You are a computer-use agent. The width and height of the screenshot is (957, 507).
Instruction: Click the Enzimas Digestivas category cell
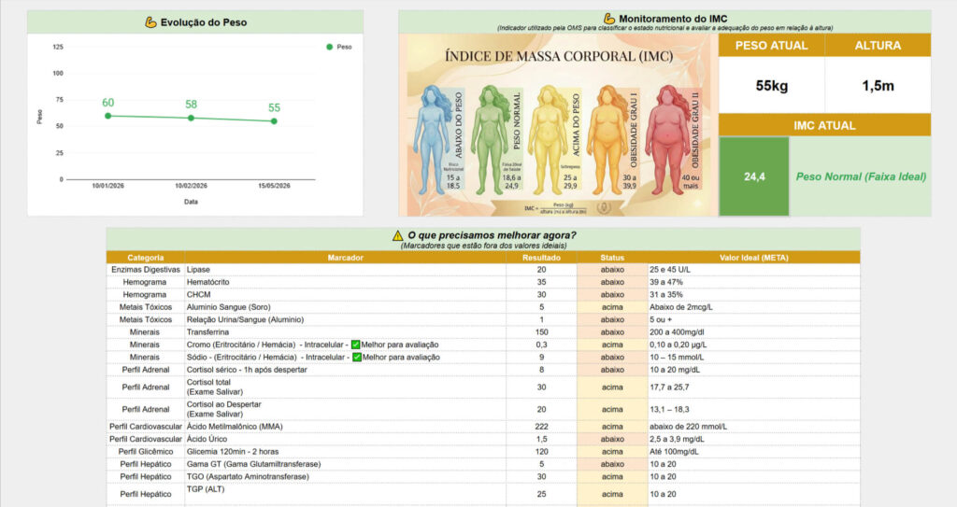pyautogui.click(x=145, y=270)
